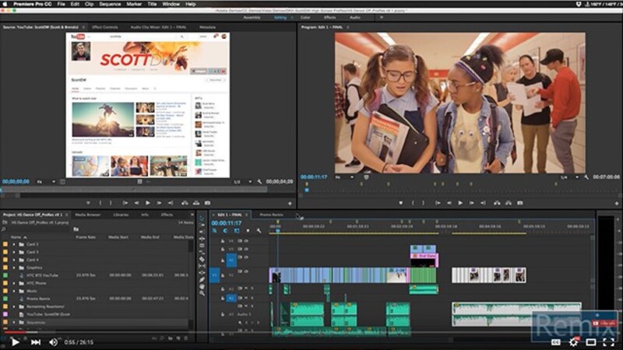Screen dimensions: 623x350
Task: Export frame from Source monitor
Action: (207, 203)
